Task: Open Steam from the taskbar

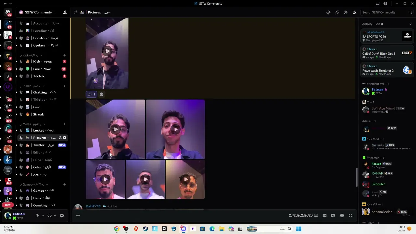Action: coord(145,229)
